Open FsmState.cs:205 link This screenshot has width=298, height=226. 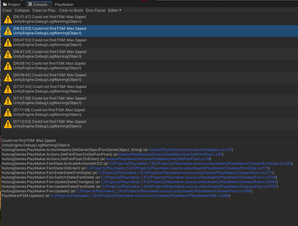coord(200,164)
